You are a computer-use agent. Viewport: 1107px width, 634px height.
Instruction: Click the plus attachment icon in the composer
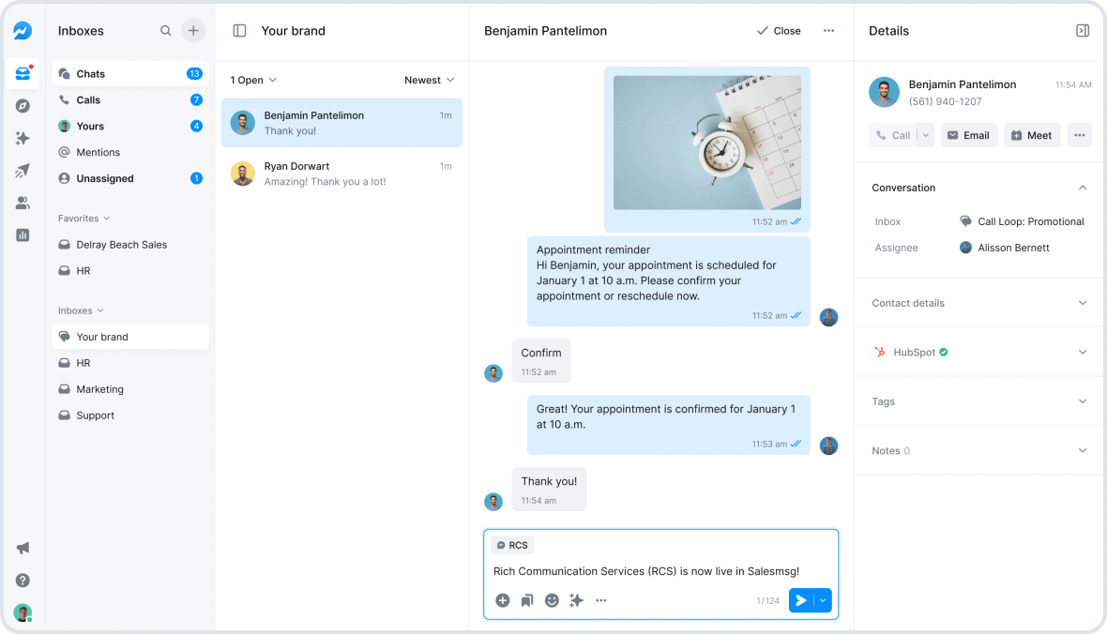pyautogui.click(x=502, y=600)
